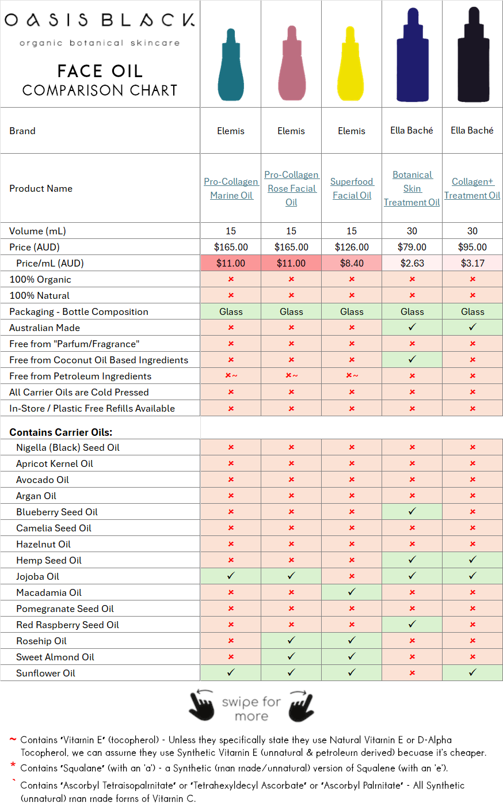
Task: Open the Pro-Collagen Marine Oil link
Action: (x=231, y=188)
